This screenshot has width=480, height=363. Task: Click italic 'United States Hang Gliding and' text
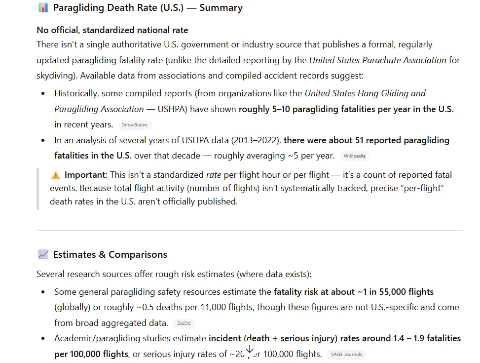pos(365,93)
